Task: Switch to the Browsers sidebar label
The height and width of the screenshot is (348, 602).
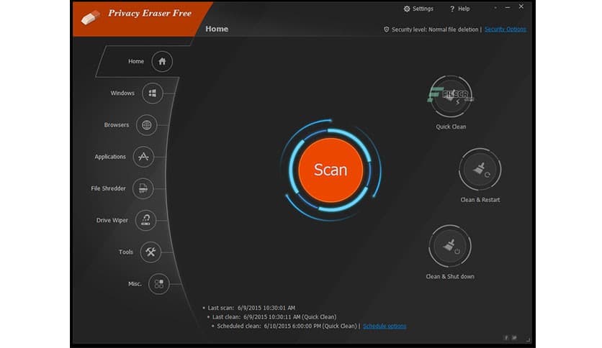Action: 117,125
